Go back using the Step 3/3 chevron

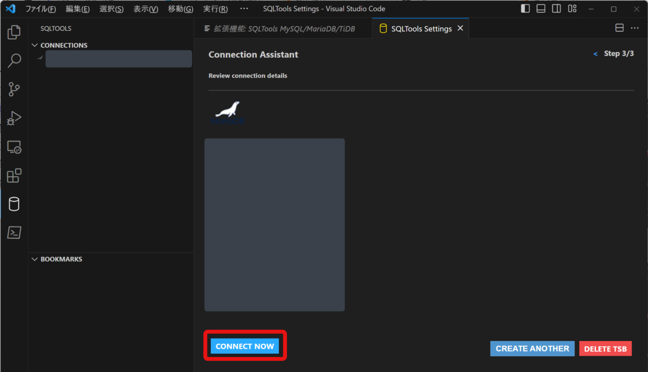[595, 54]
